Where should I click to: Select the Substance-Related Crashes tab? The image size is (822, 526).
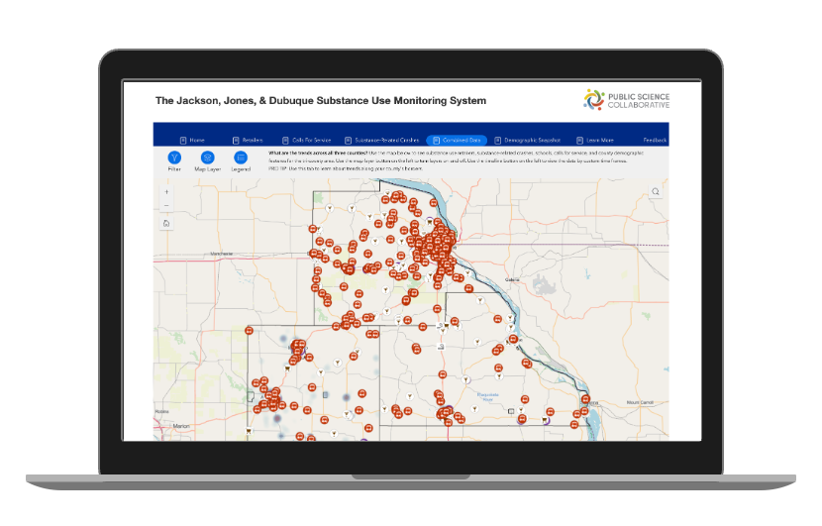(x=381, y=141)
